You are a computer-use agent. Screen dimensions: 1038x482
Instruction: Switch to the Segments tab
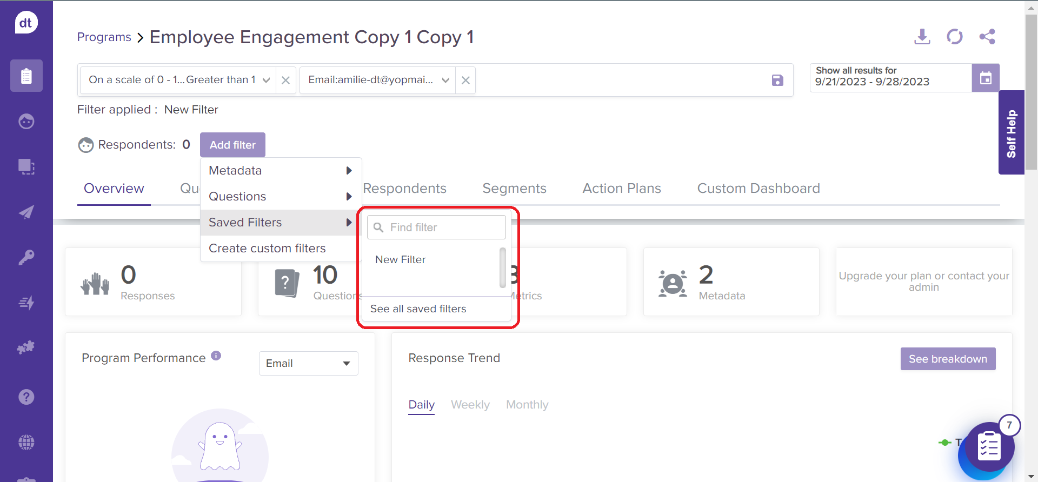(514, 189)
